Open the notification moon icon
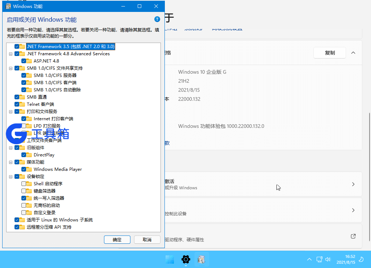 tap(361, 259)
